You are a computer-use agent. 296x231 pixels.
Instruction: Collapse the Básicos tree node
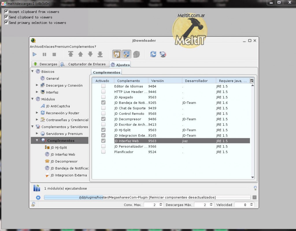coord(32,71)
